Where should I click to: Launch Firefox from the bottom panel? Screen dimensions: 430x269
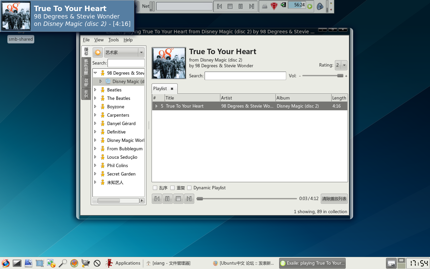point(5,263)
